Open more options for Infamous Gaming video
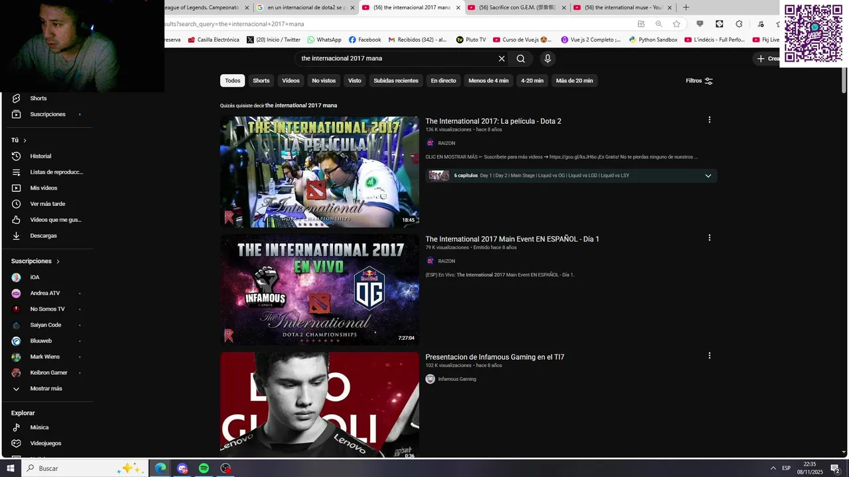The height and width of the screenshot is (477, 849). point(709,356)
